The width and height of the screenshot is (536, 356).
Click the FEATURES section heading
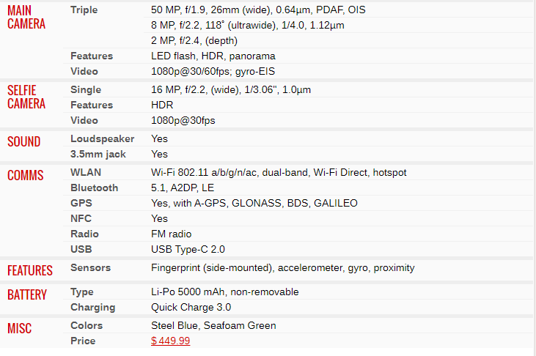pyautogui.click(x=30, y=270)
